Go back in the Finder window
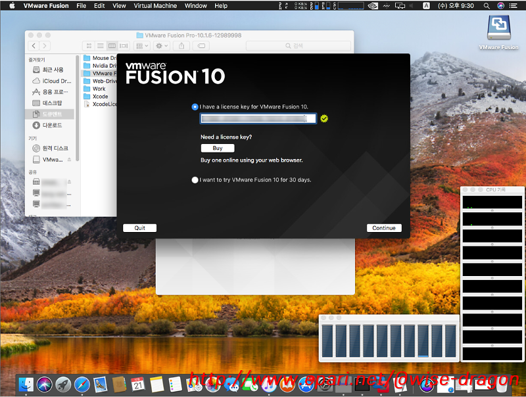Image resolution: width=526 pixels, height=397 pixels. coord(34,45)
